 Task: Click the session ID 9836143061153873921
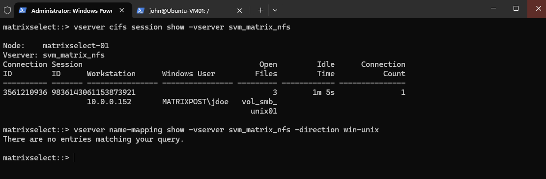pos(94,92)
